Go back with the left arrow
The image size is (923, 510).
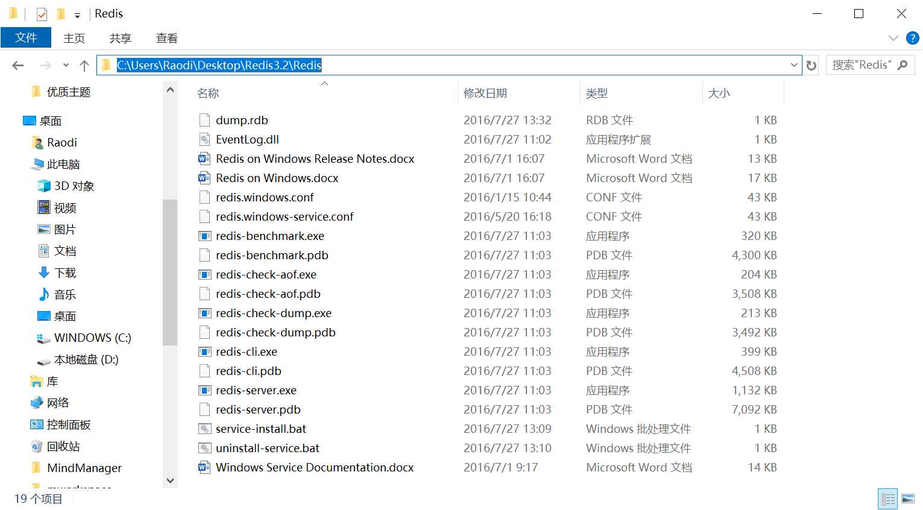[x=18, y=65]
